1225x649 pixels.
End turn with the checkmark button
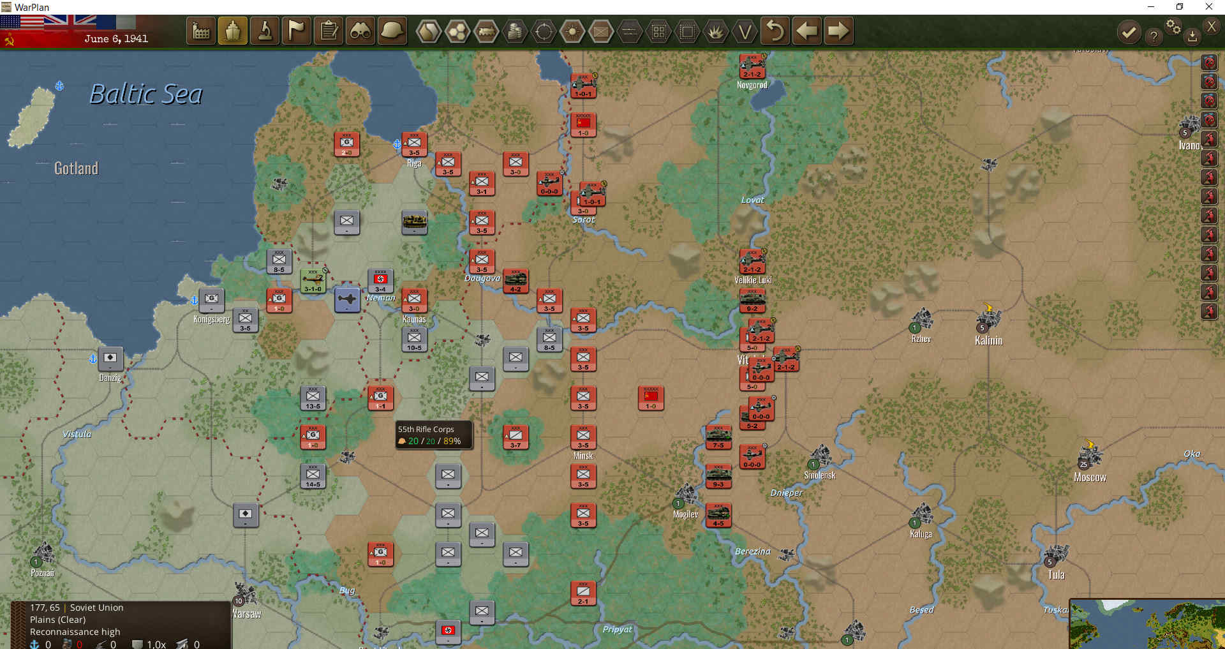coord(1129,32)
